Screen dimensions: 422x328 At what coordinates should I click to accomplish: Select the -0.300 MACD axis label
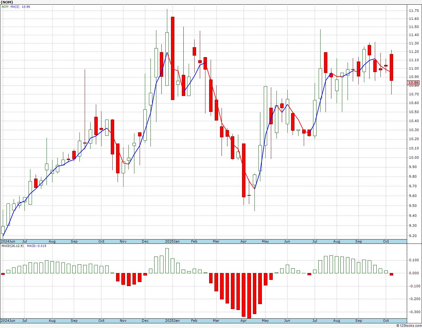pos(414,312)
